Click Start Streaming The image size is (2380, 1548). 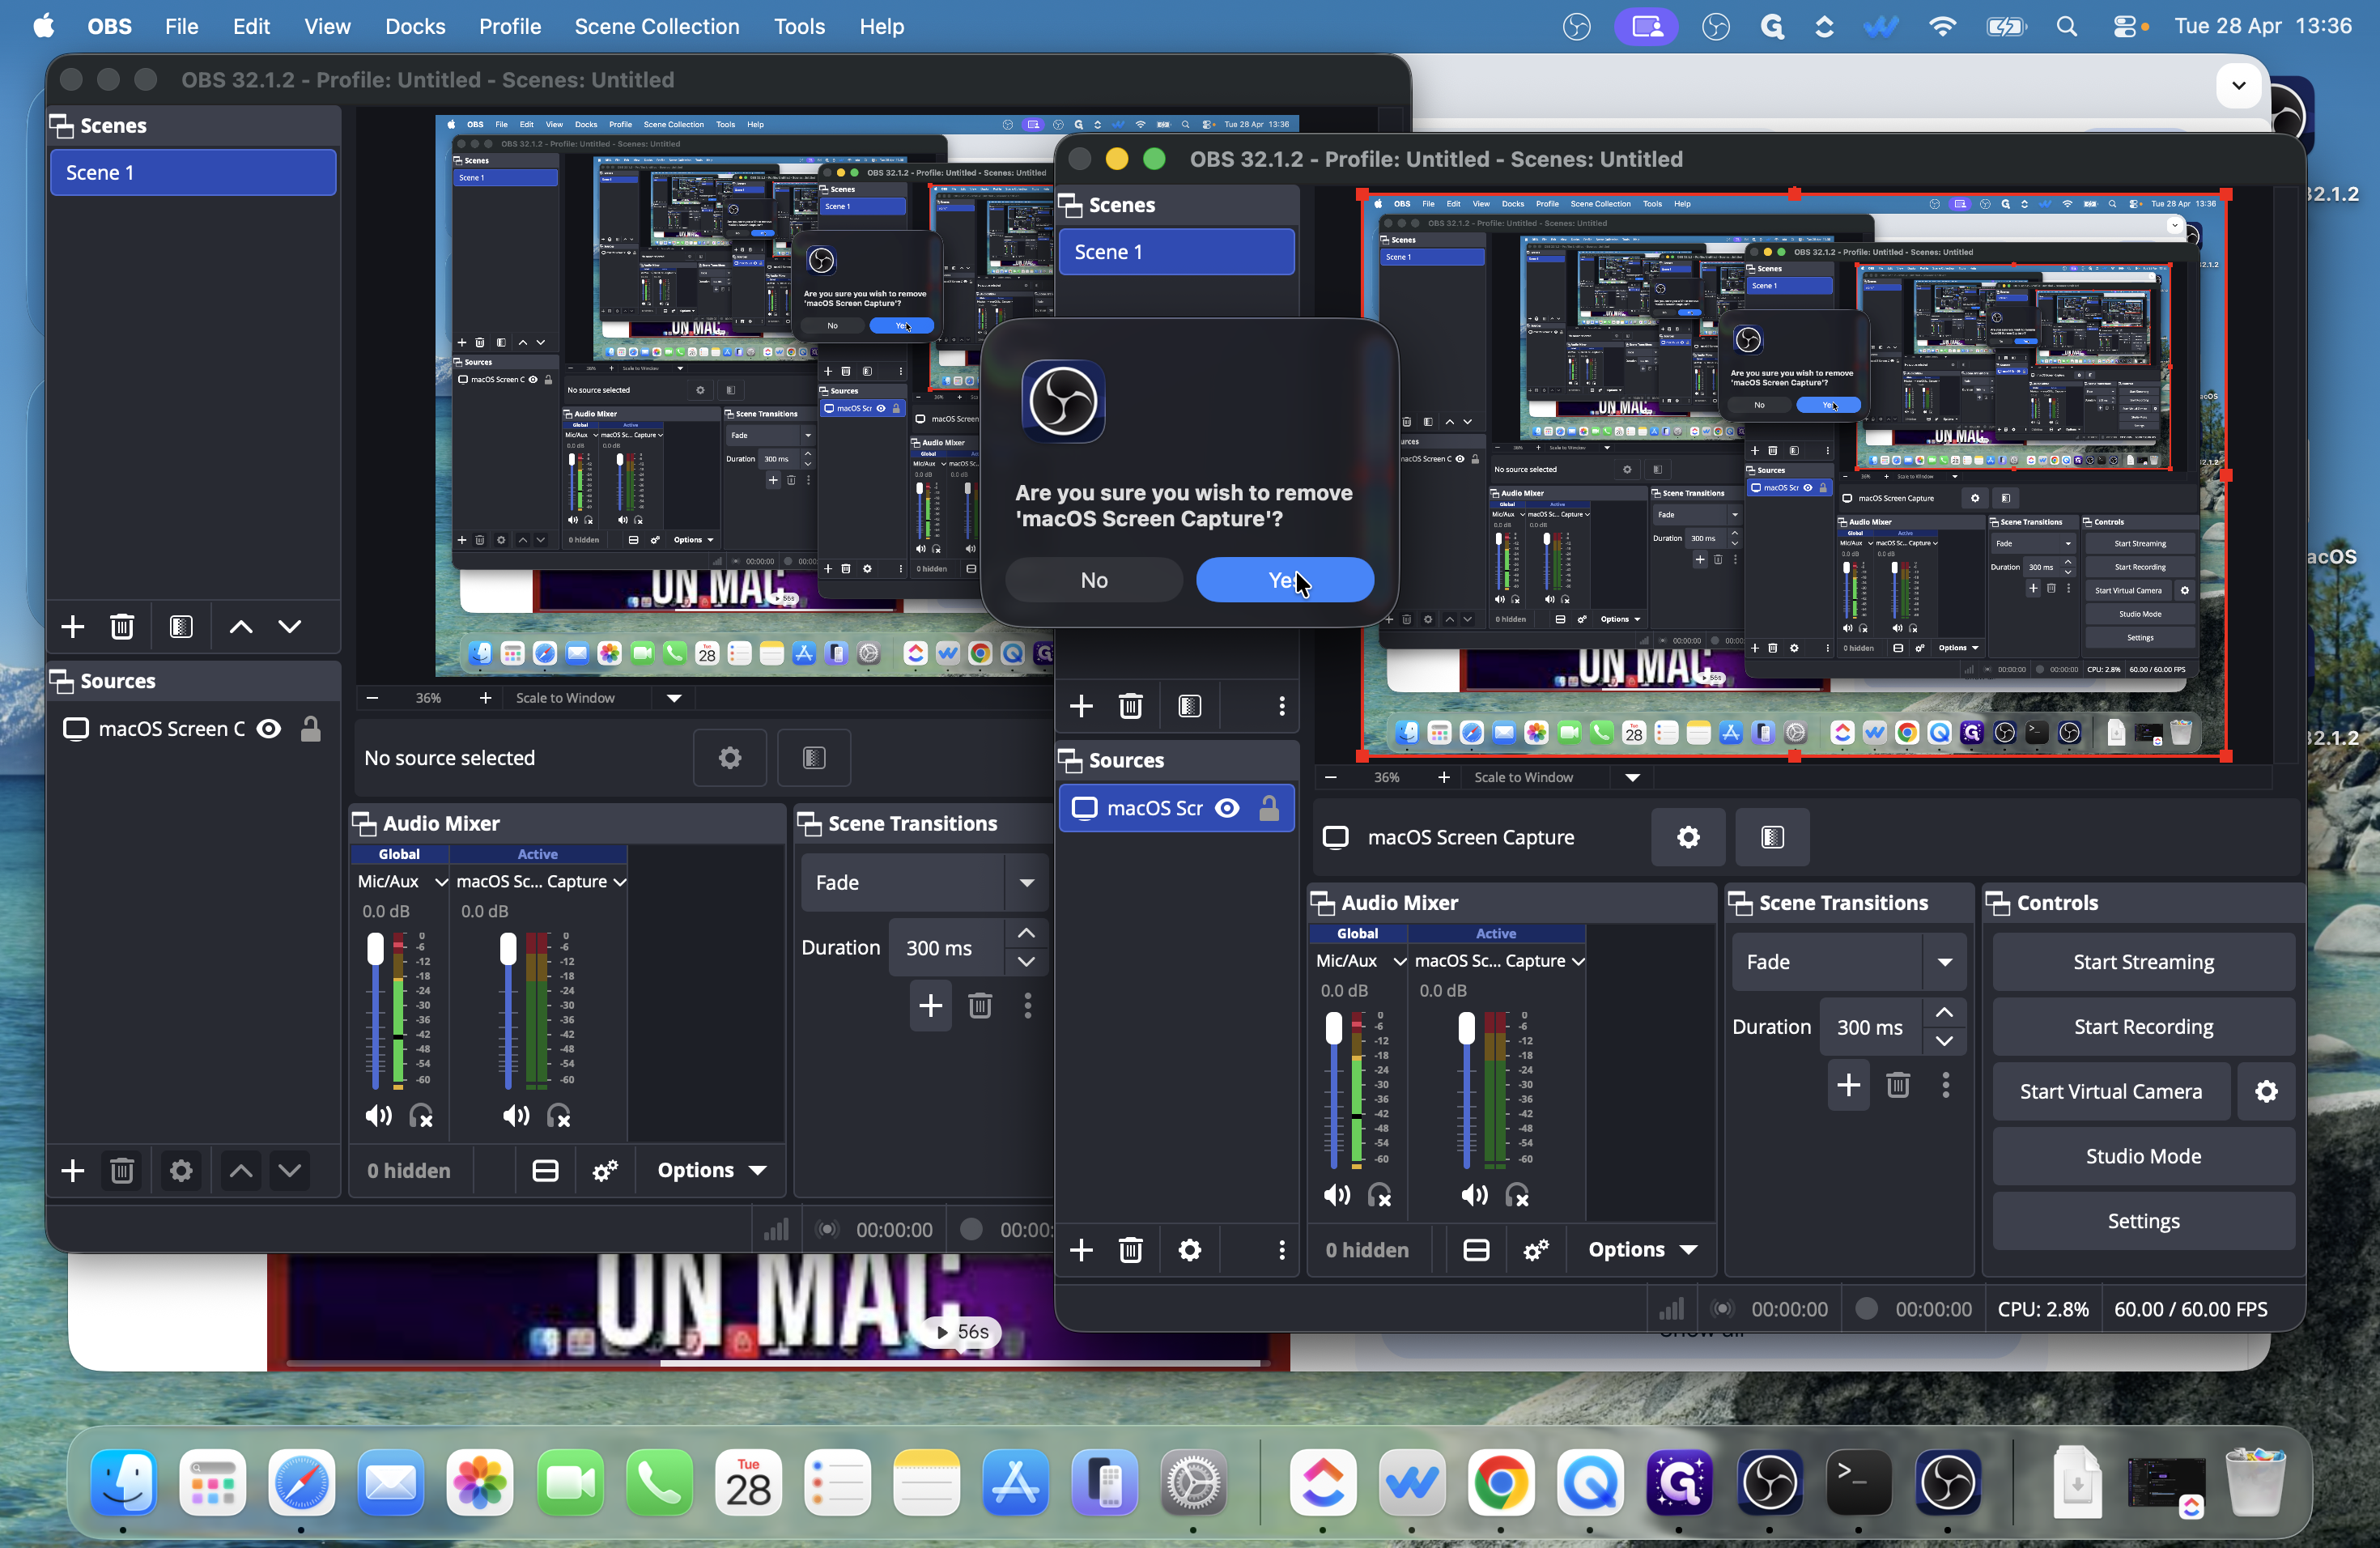tap(2143, 962)
